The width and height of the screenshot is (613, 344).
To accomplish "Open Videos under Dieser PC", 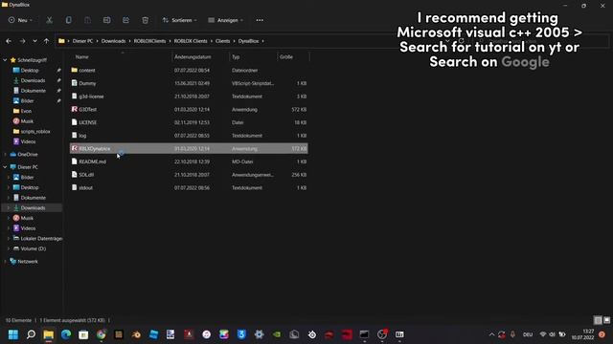I will pos(28,228).
